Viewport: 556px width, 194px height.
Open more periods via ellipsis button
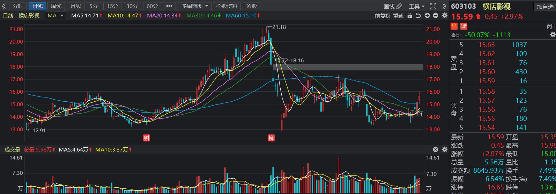[169, 6]
